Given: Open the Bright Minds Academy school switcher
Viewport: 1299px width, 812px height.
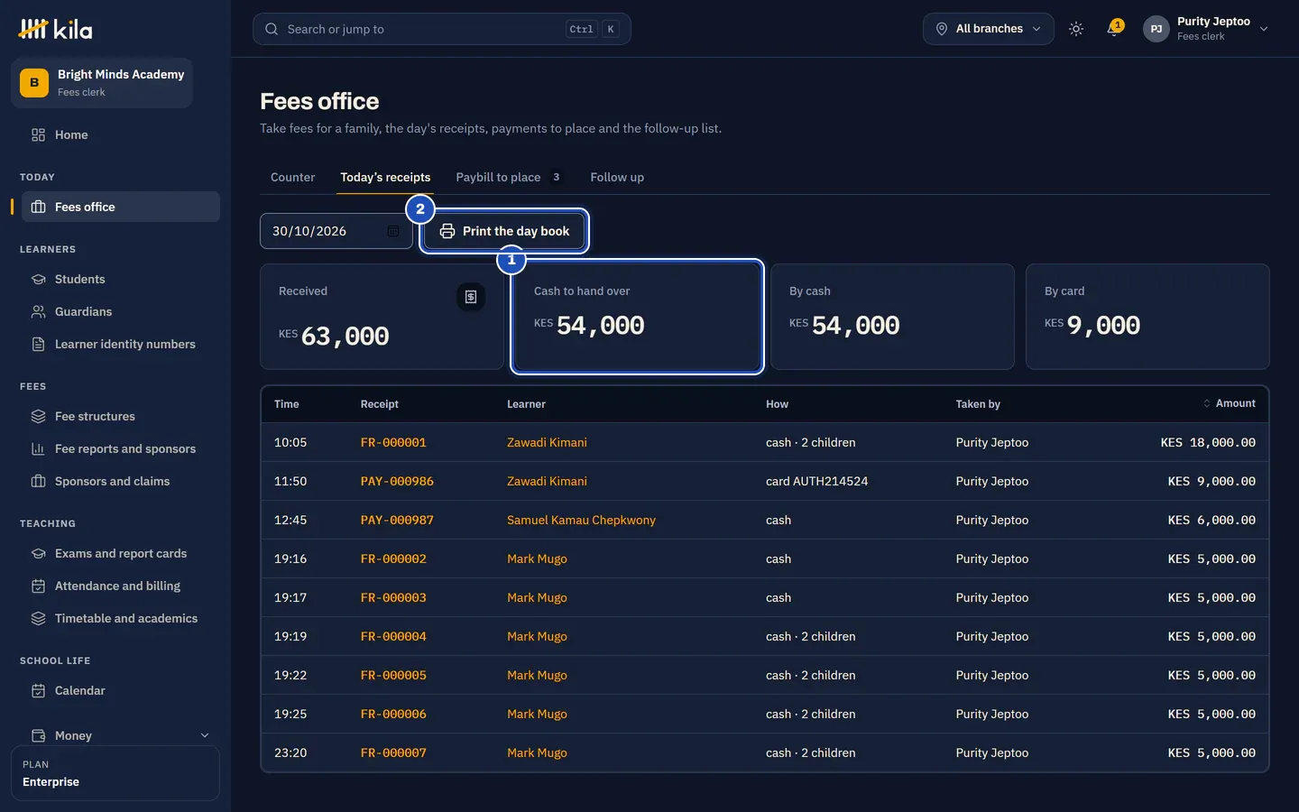Looking at the screenshot, I should [102, 82].
